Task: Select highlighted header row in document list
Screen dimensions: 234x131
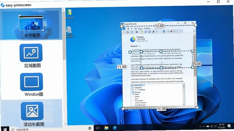Action: tap(138, 85)
